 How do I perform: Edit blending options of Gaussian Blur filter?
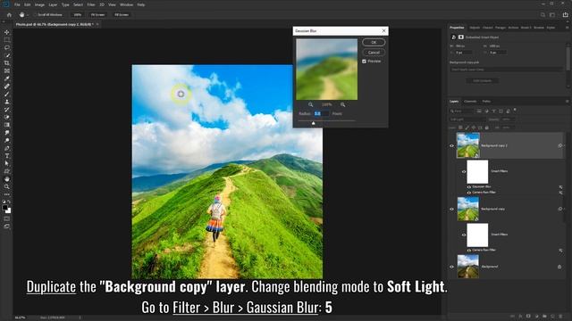560,187
